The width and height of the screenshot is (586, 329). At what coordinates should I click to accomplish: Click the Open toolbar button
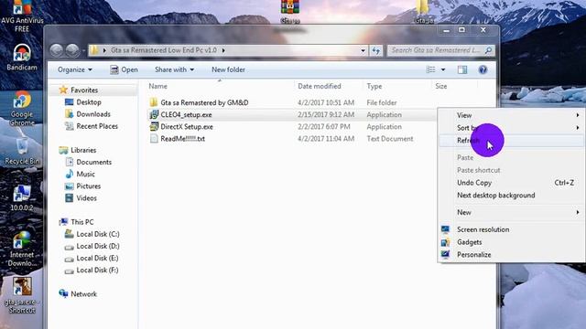pos(125,69)
